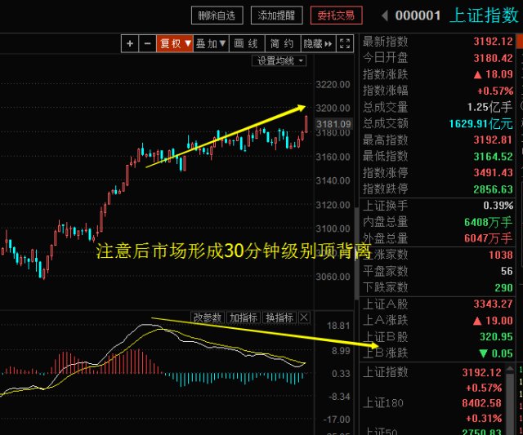Click the left arrow before stock code 000001
Image resolution: width=523 pixels, height=435 pixels.
pos(384,15)
